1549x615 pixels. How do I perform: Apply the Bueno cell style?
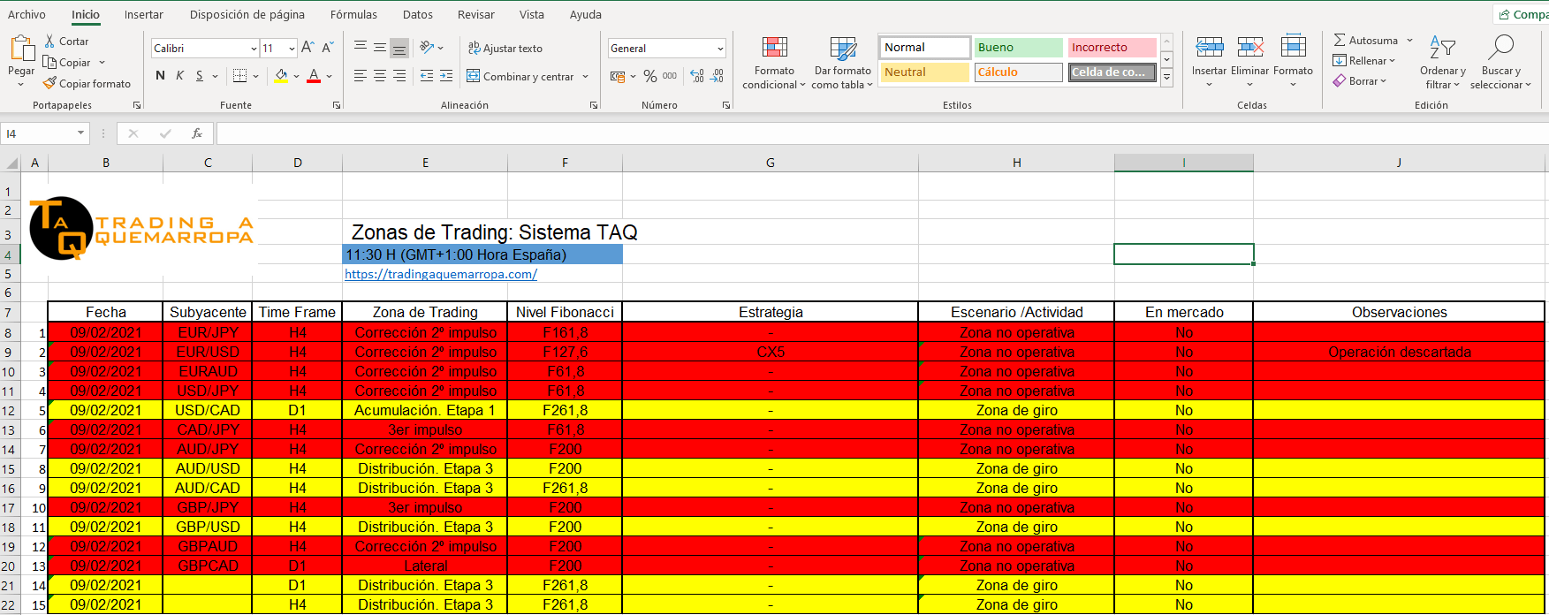pyautogui.click(x=1018, y=48)
